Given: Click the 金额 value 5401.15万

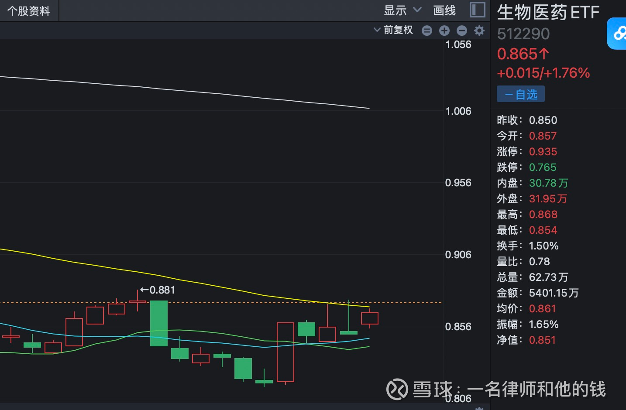Looking at the screenshot, I should (554, 293).
